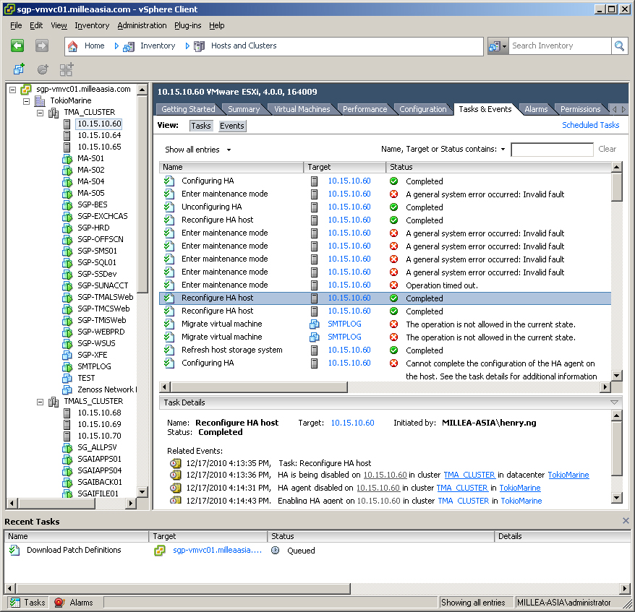Click the new virtual machine toolbar icon

point(19,69)
